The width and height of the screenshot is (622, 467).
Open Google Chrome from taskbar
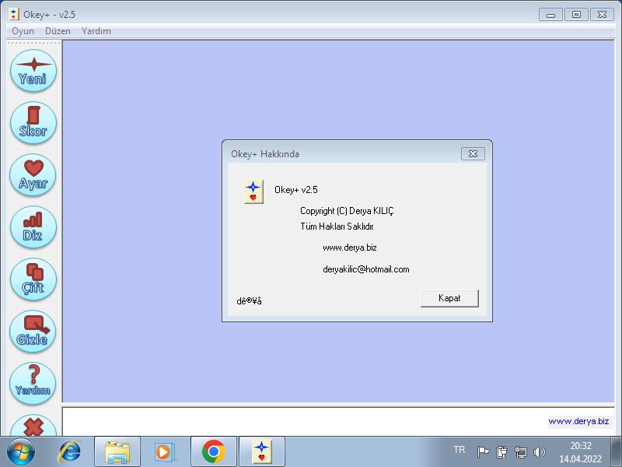click(213, 452)
